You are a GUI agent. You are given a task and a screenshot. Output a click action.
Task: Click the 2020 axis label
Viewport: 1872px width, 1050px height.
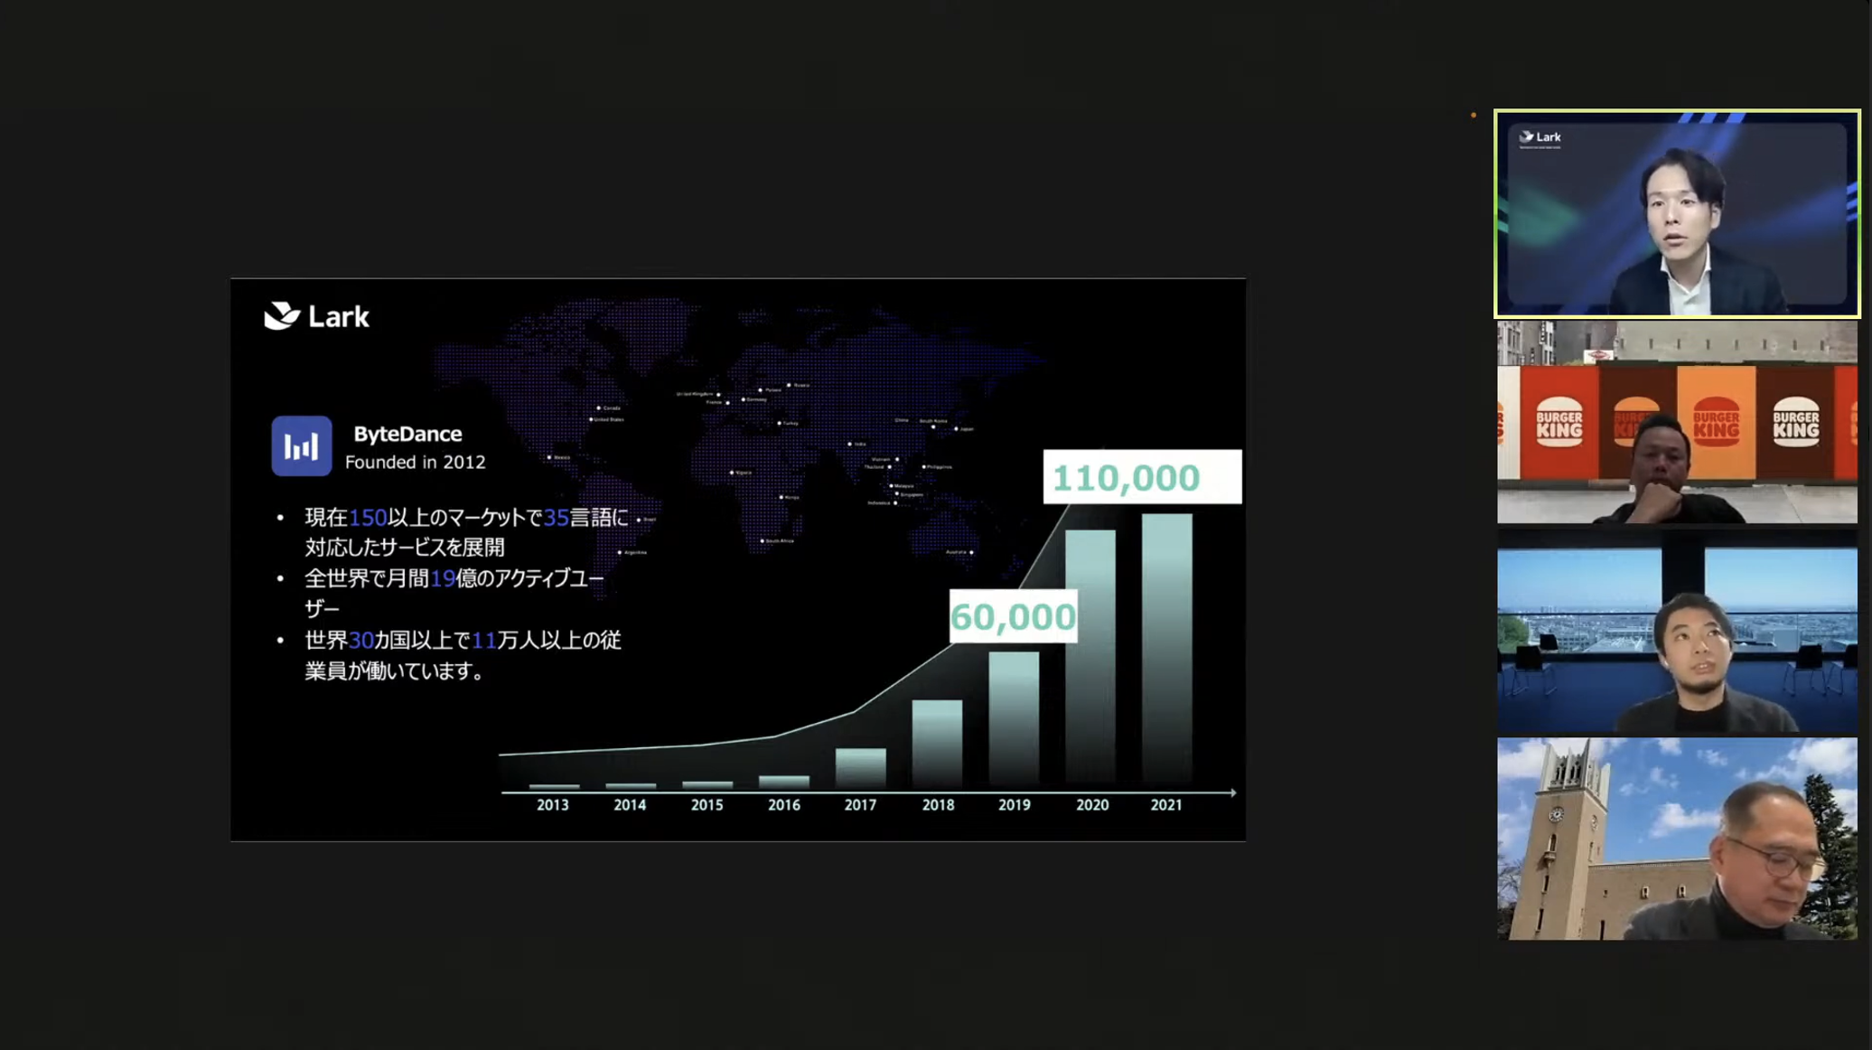(x=1091, y=804)
